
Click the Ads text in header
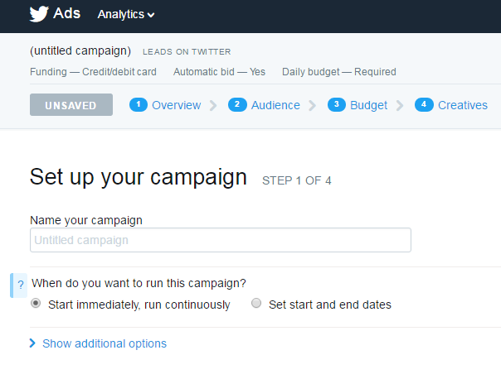click(x=67, y=13)
